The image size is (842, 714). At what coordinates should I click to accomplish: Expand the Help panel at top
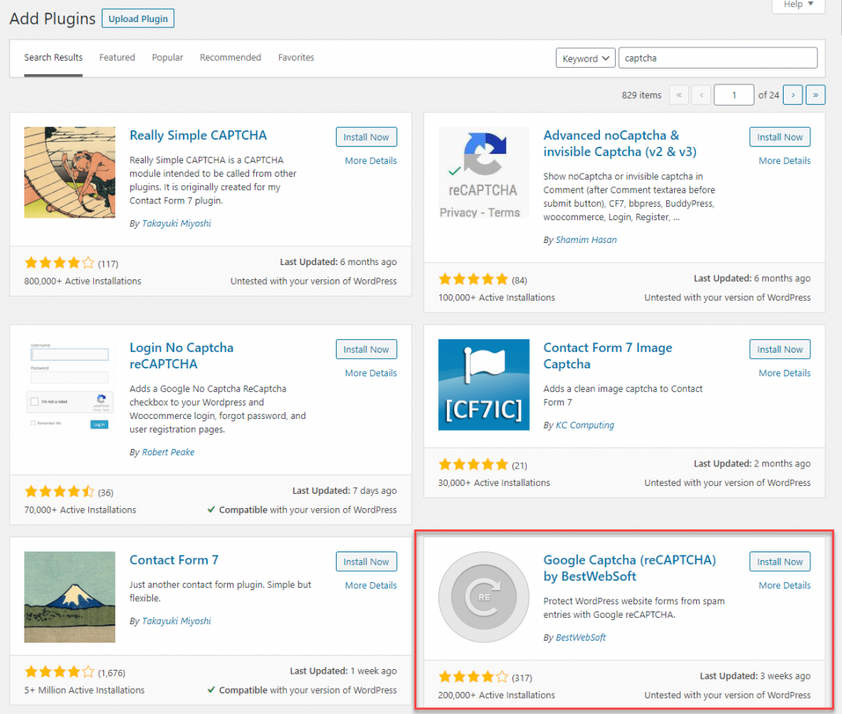[x=798, y=5]
